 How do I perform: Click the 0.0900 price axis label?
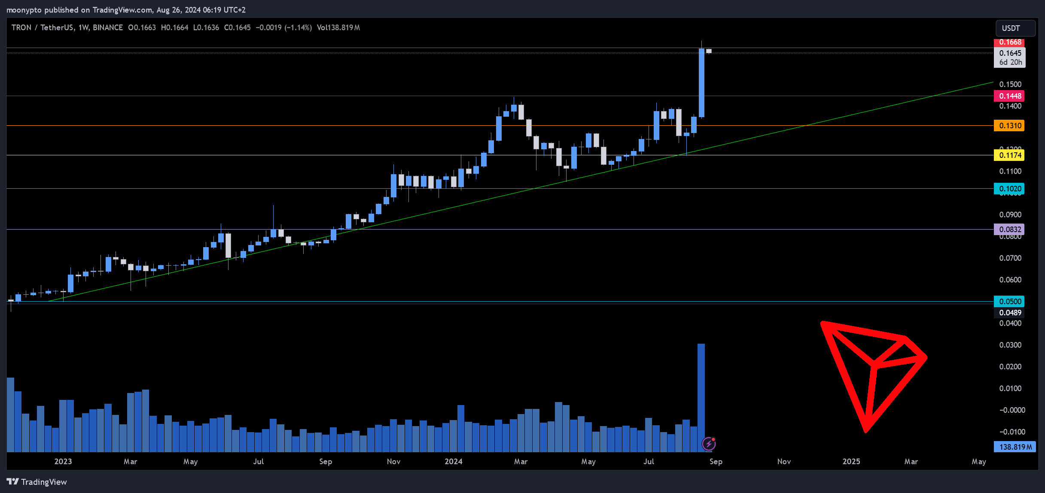[x=1010, y=215]
